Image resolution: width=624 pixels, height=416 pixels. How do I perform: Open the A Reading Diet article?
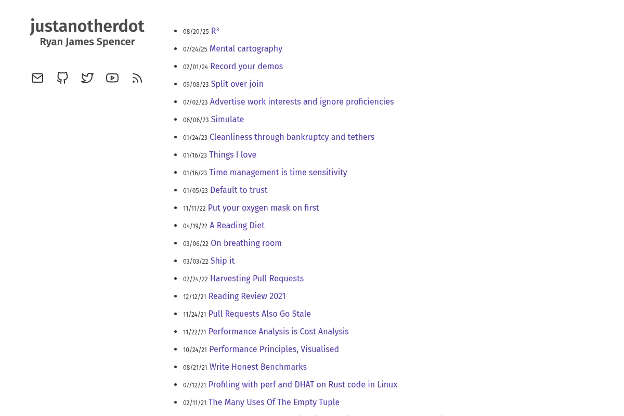coord(237,226)
